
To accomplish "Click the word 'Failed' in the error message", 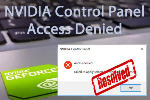I will tap(78, 72).
